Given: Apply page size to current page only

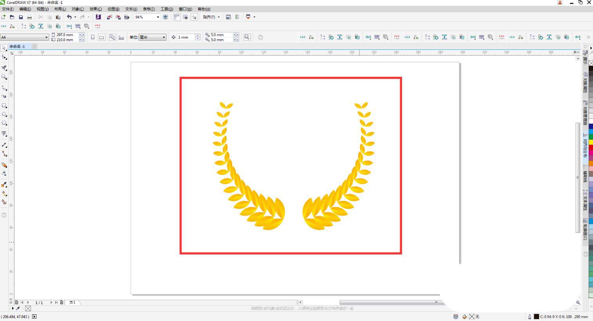Looking at the screenshot, I should click(121, 37).
